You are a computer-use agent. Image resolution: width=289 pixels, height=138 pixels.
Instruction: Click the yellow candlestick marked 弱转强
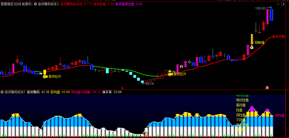pyautogui.click(x=252, y=39)
